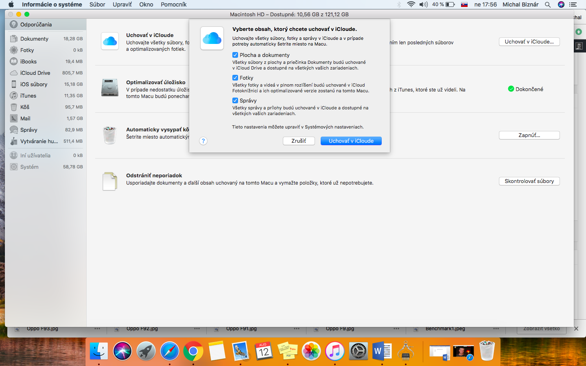
Task: Uncheck the Plocha a dokumenty checkbox
Action: click(235, 55)
